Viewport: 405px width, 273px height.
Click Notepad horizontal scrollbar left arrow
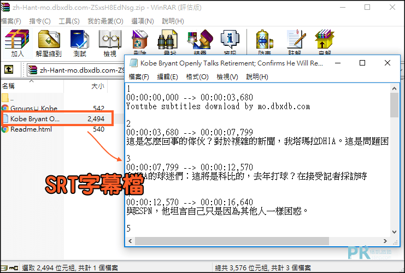point(130,241)
